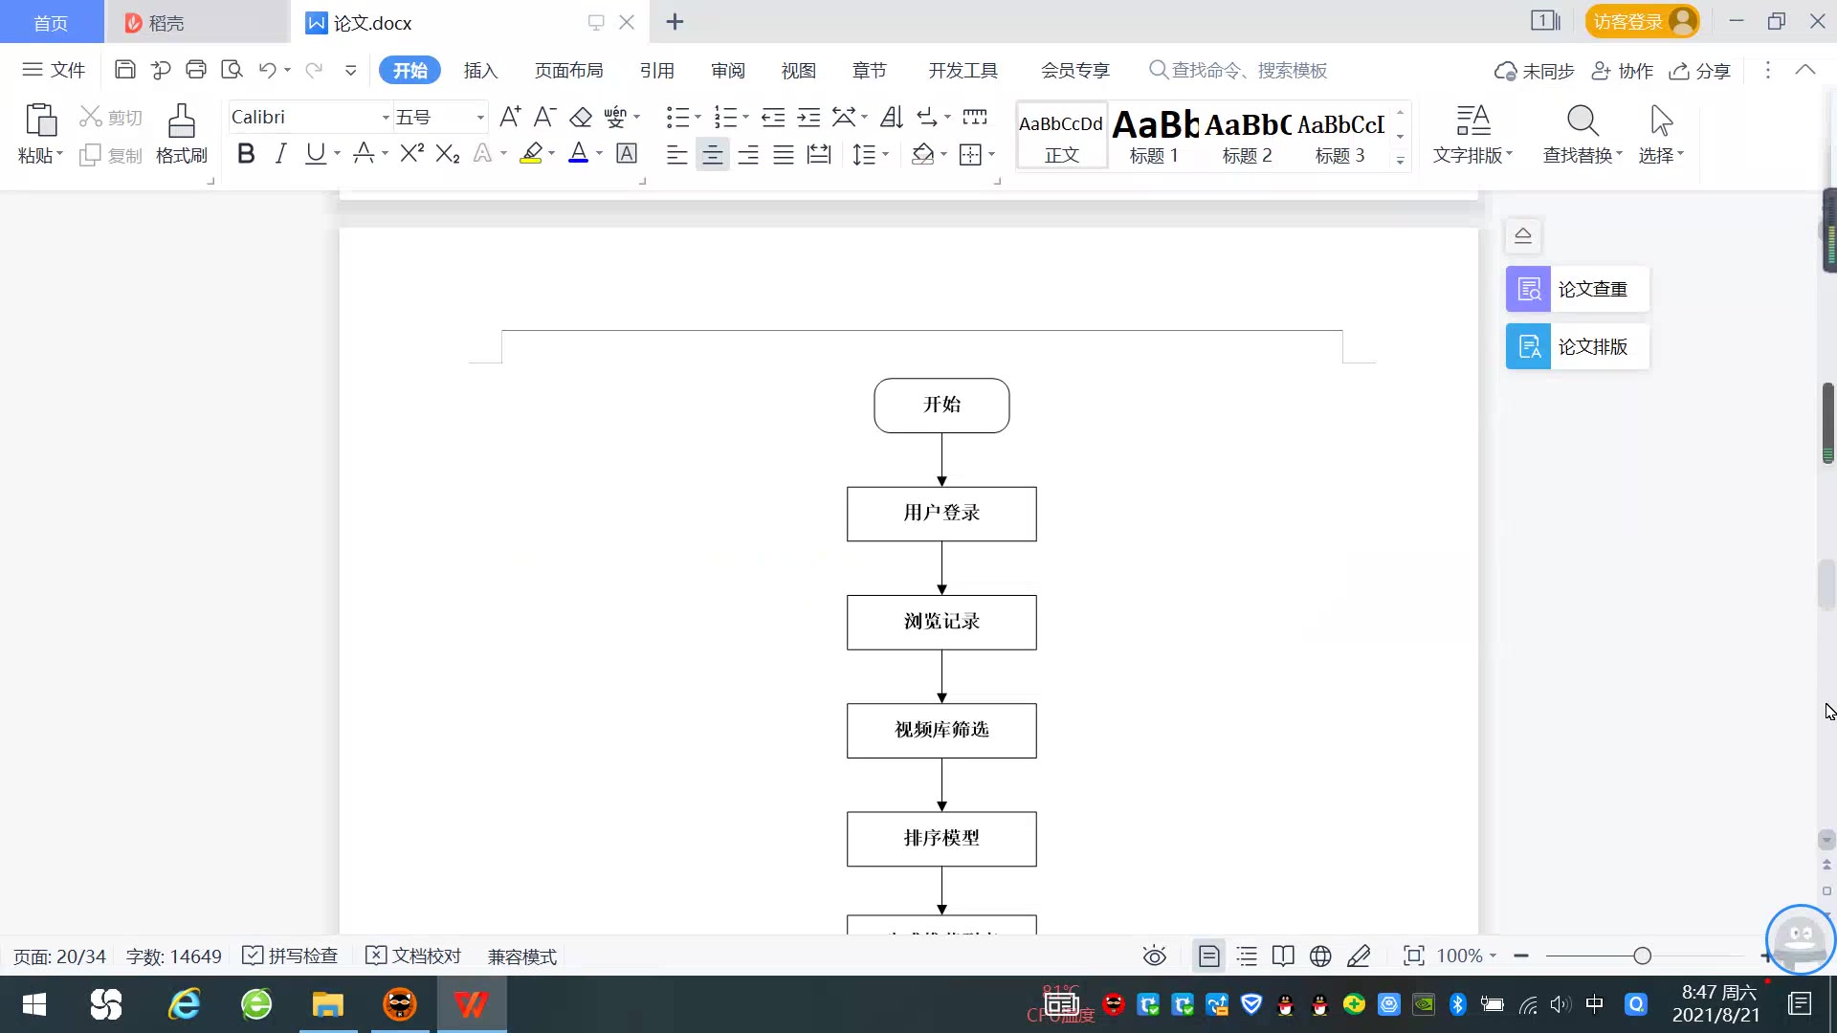Toggle bold formatting
The image size is (1837, 1033).
(x=246, y=153)
